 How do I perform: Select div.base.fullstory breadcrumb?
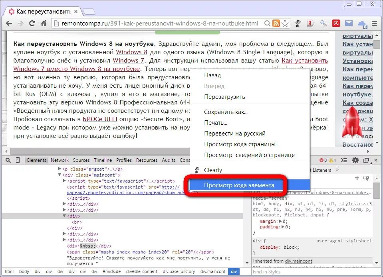pos(179,271)
